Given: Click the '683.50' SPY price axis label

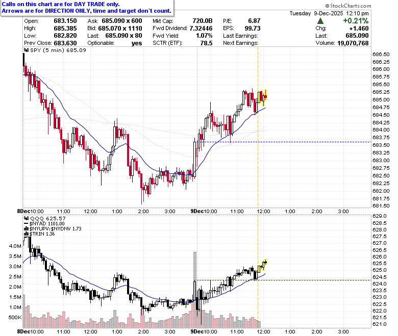Looking at the screenshot, I should tap(381, 145).
